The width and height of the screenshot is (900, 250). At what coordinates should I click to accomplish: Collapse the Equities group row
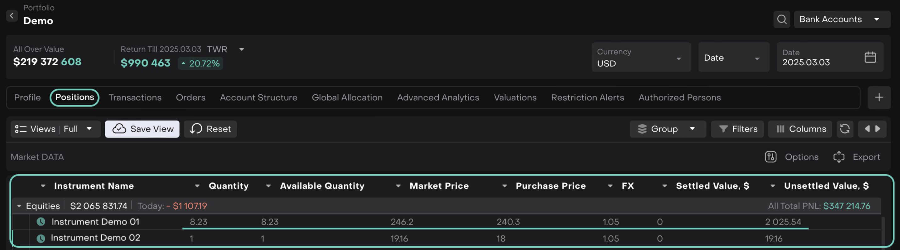coord(19,206)
